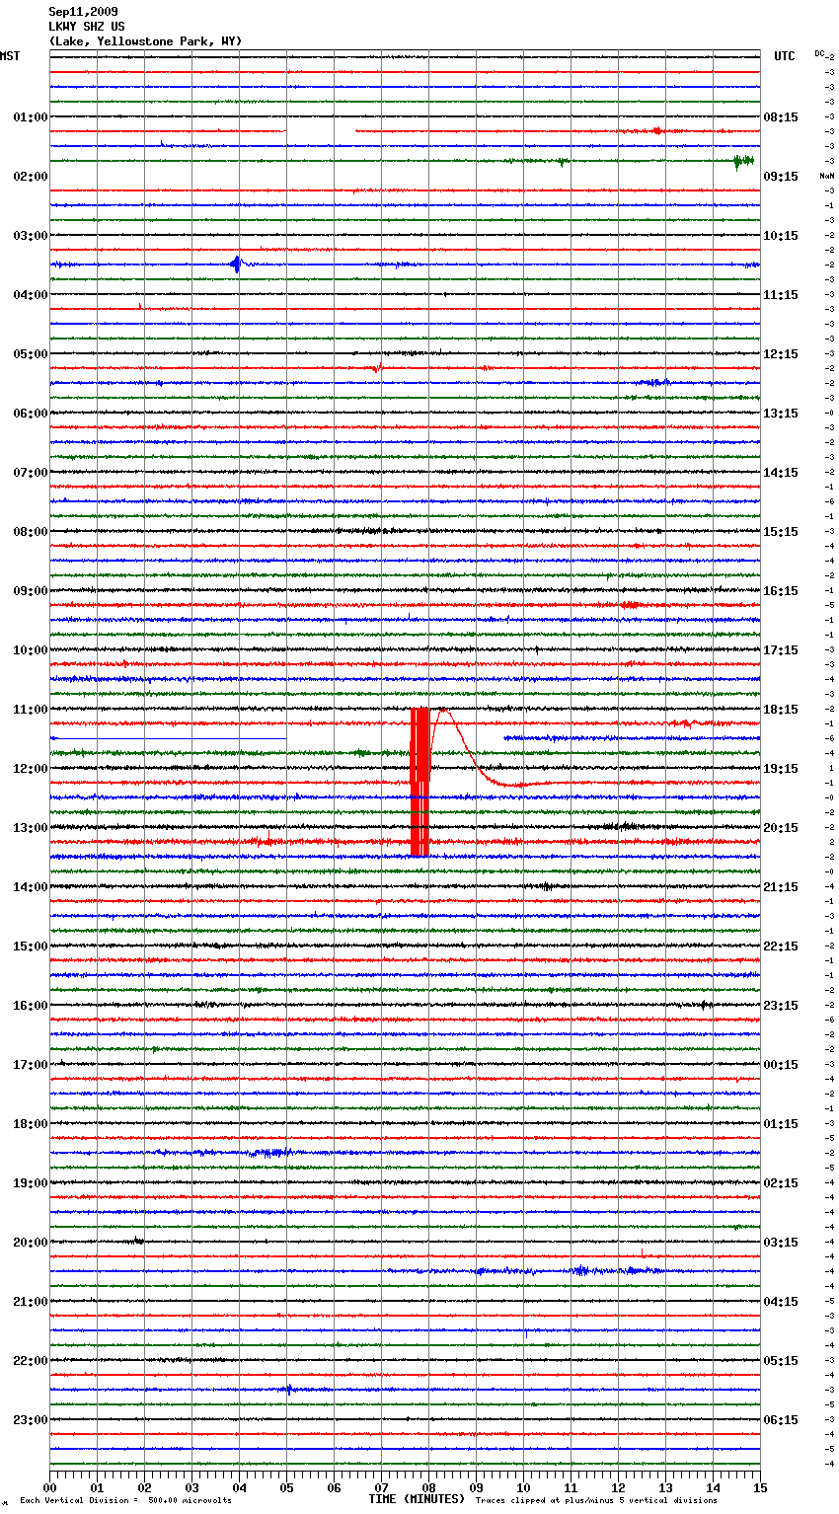Viewport: 839px width, 1514px height.
Task: Click the 00:15 UTC time label
Action: [x=781, y=1065]
